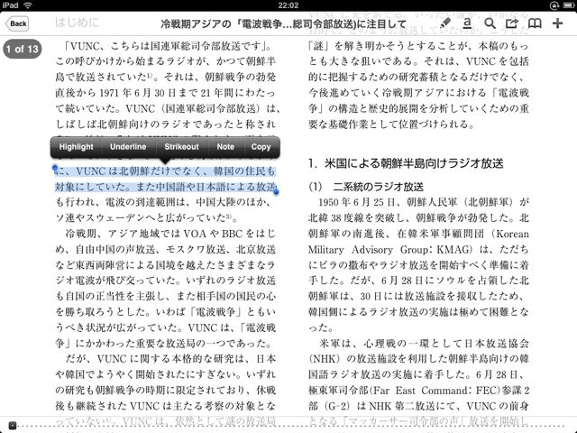Select the highlighter pen annotation tool

pos(444,23)
